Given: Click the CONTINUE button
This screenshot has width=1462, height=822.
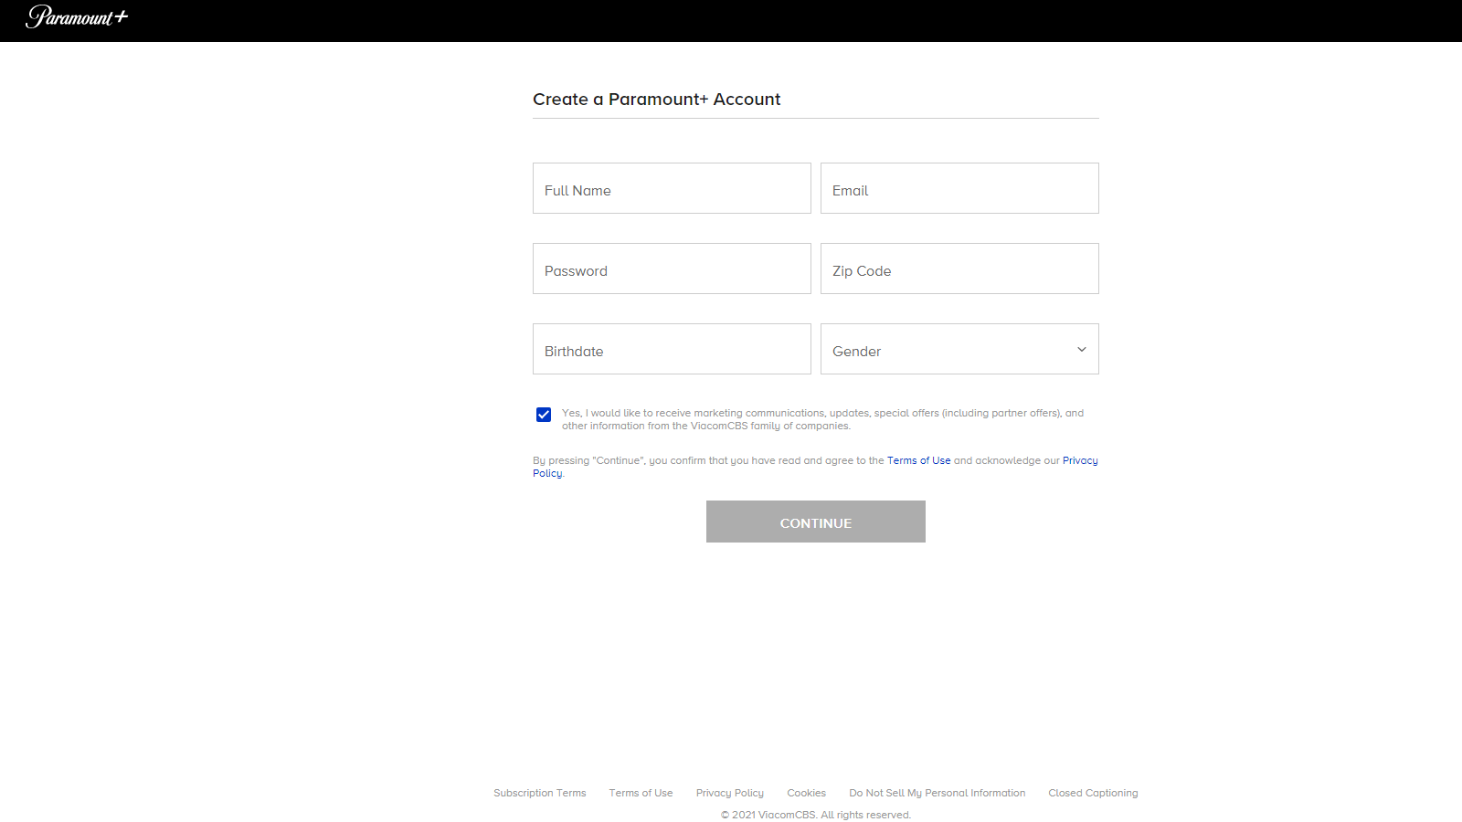Looking at the screenshot, I should click(x=816, y=522).
